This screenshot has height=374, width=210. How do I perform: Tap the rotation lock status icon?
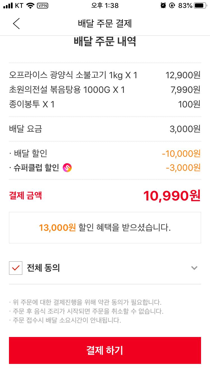pos(172,6)
